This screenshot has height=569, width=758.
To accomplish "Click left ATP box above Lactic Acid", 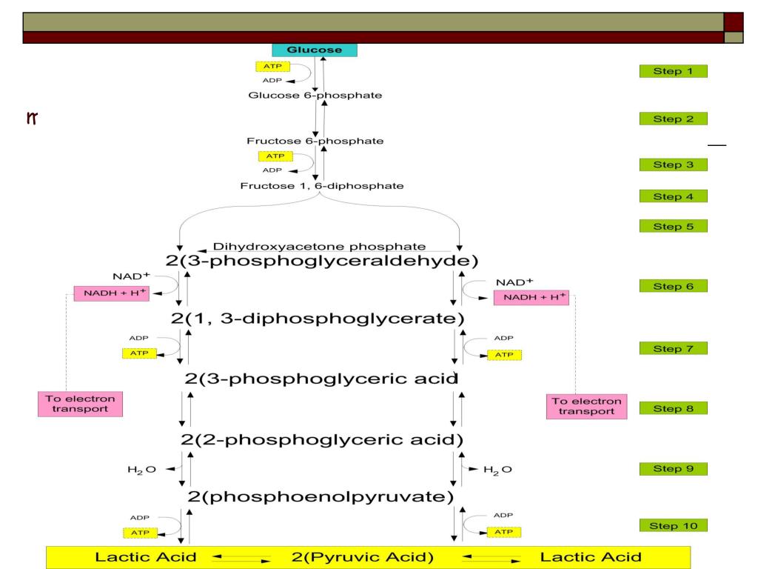I will 140,533.
